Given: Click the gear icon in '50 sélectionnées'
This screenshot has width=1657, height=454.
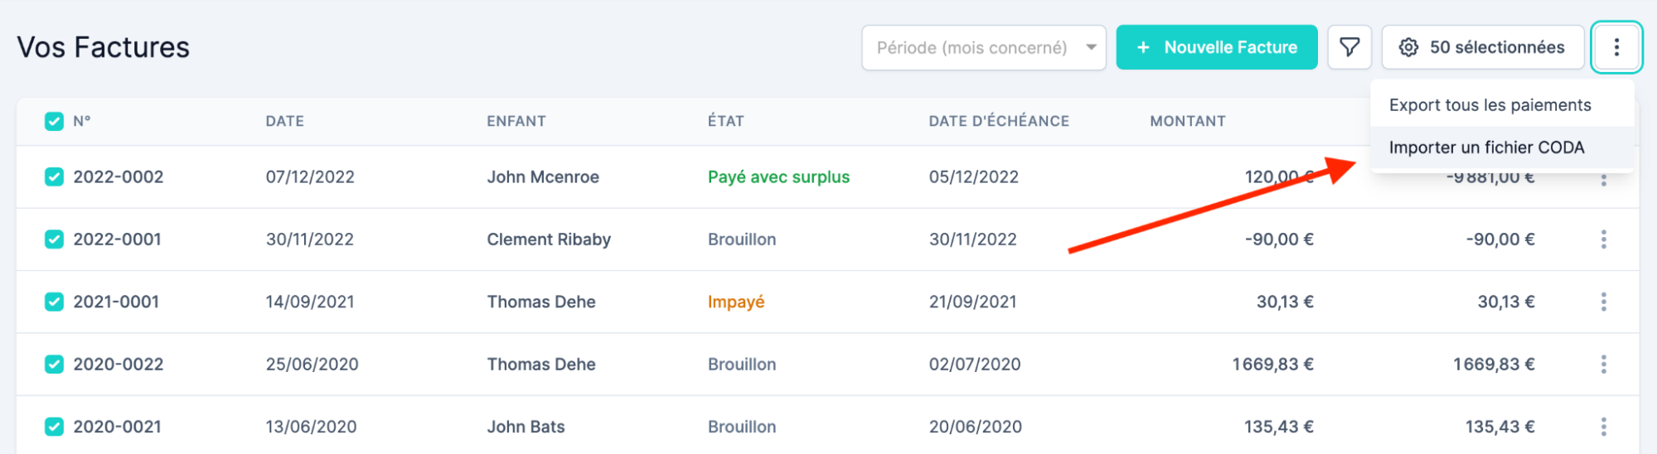Looking at the screenshot, I should [1408, 47].
